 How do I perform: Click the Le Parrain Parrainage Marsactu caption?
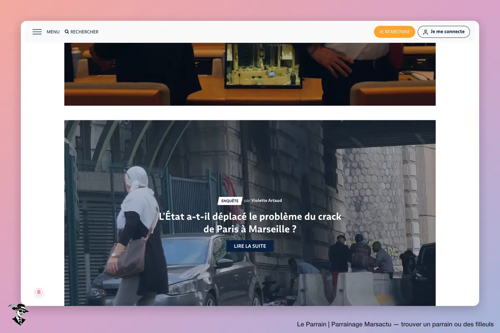[x=395, y=324]
